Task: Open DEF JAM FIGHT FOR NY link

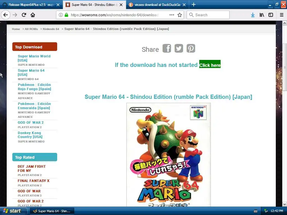Action: [x=32, y=168]
